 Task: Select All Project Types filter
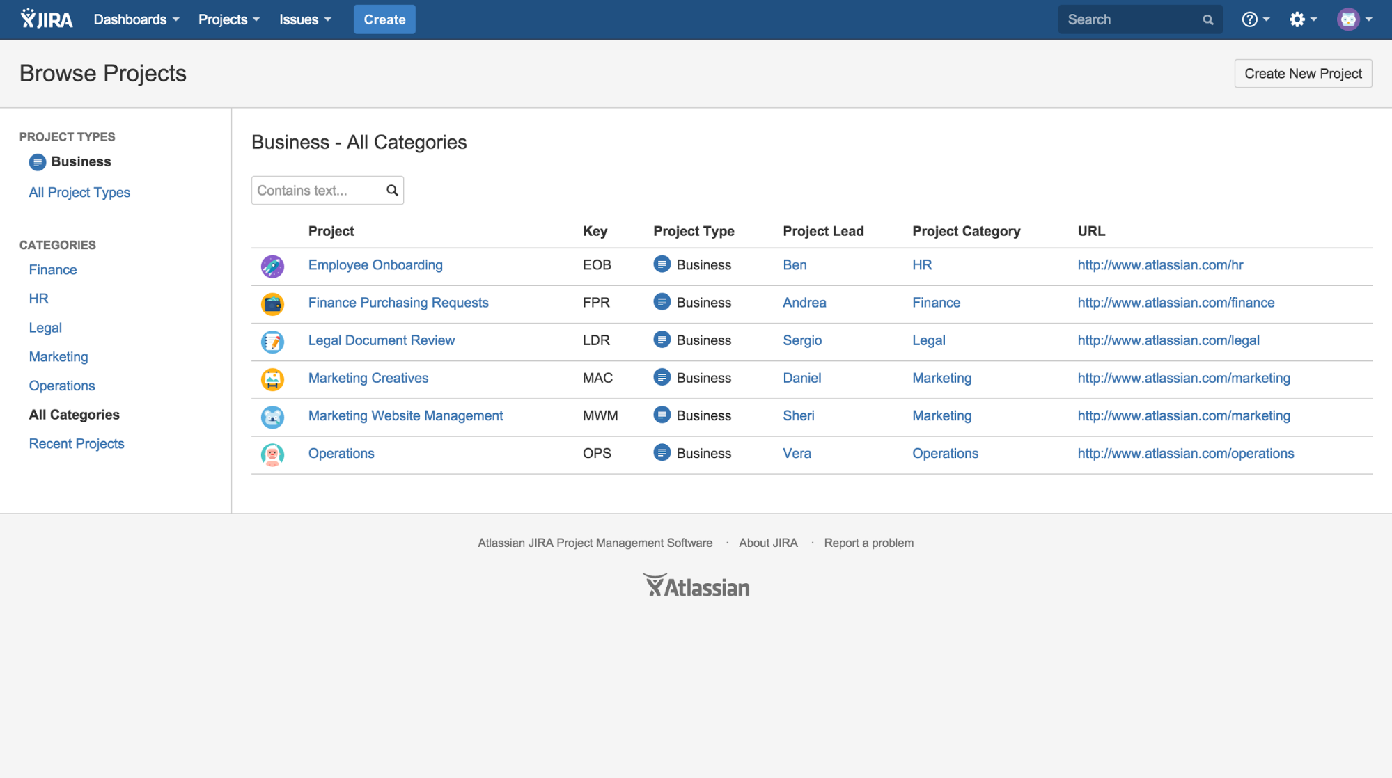tap(79, 192)
